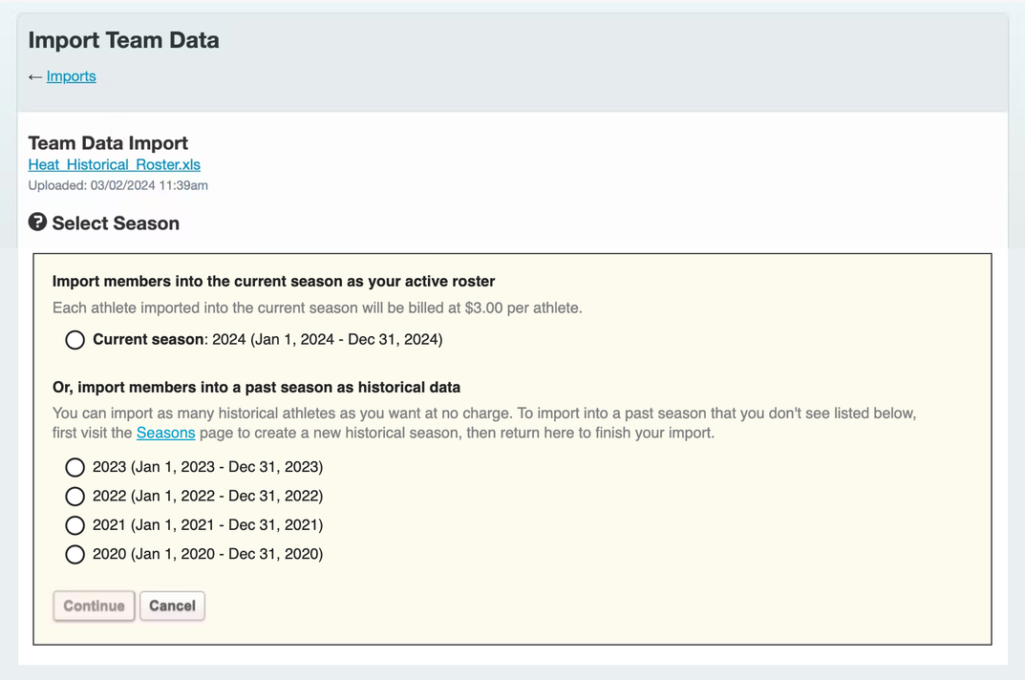Pick the 2021 season radio button
The height and width of the screenshot is (680, 1025).
[75, 525]
